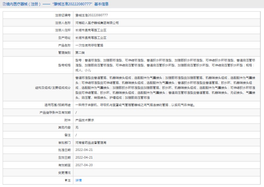Screen dimensions: 264x187
Task: Click the 注册证编号 label cell
Action: (x=38, y=15)
